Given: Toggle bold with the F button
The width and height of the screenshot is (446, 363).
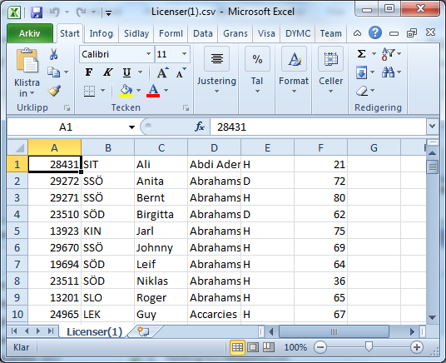Looking at the screenshot, I should 89,72.
